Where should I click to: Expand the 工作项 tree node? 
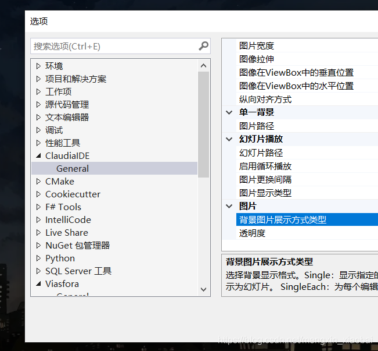(x=38, y=91)
